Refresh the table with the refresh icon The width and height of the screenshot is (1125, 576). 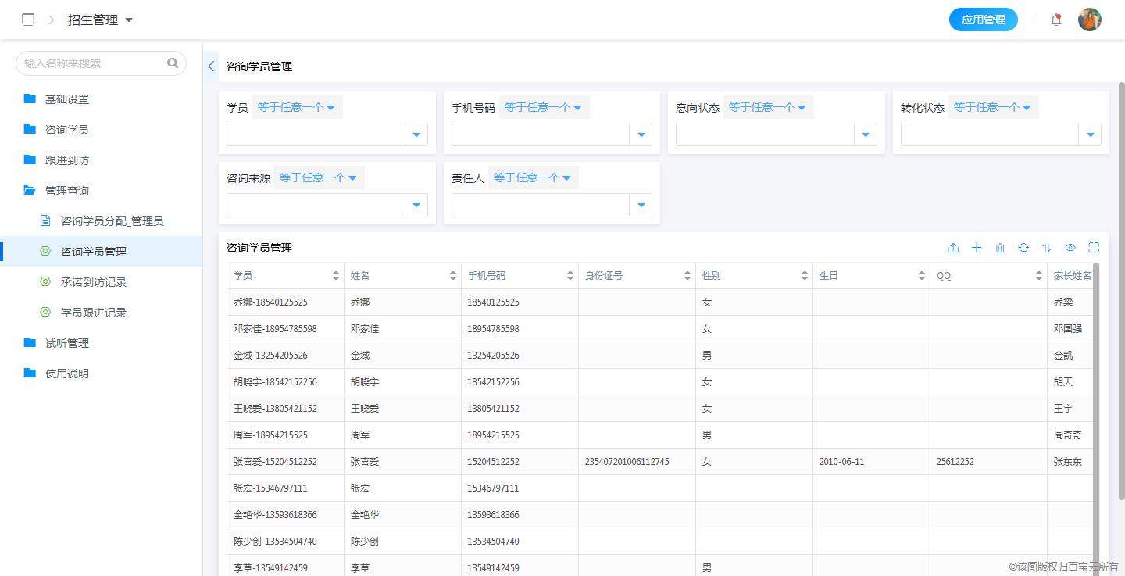tap(1023, 247)
